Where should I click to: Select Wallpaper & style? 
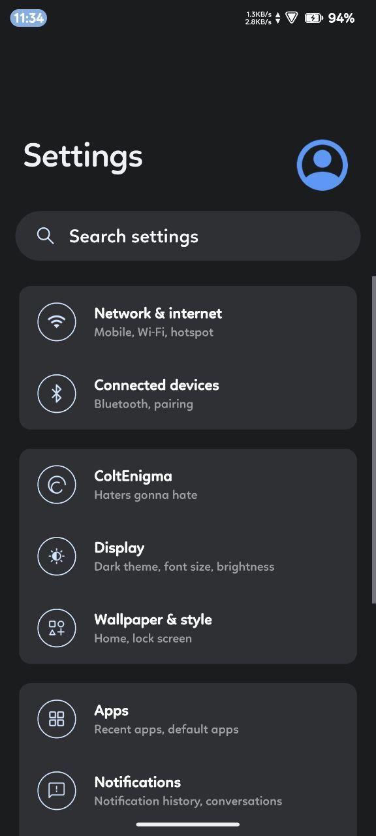188,628
